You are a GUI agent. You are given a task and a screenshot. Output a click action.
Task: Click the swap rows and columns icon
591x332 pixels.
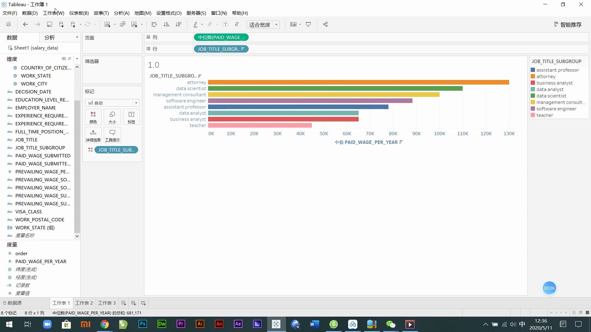[154, 25]
